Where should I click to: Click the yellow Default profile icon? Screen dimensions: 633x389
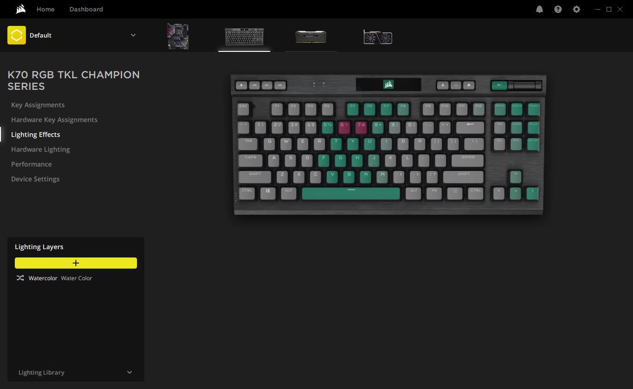tap(17, 35)
